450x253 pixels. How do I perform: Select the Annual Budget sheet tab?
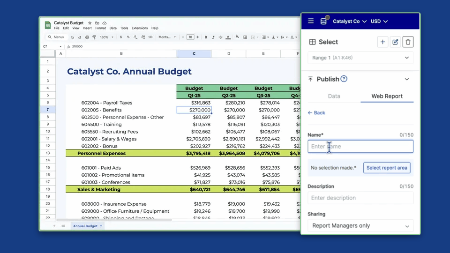click(87, 226)
